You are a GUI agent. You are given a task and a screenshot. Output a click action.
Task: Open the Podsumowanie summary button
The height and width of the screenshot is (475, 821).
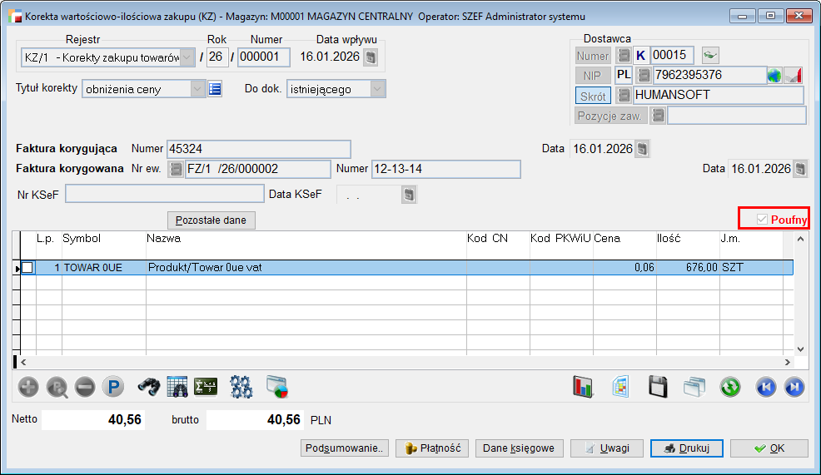point(345,448)
